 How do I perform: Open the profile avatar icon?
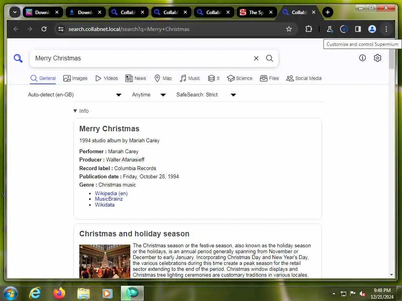tap(372, 29)
